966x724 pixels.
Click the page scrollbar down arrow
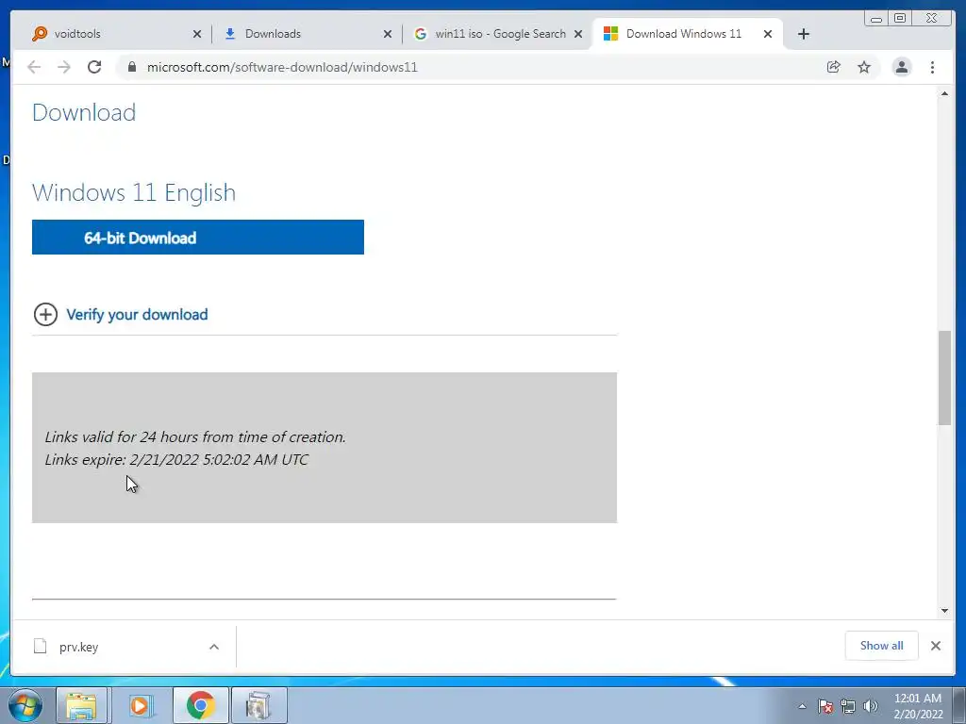[944, 611]
